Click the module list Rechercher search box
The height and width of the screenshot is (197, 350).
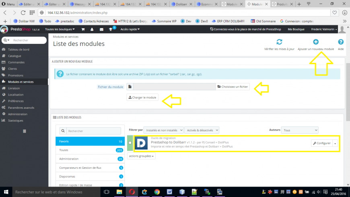[93, 131]
